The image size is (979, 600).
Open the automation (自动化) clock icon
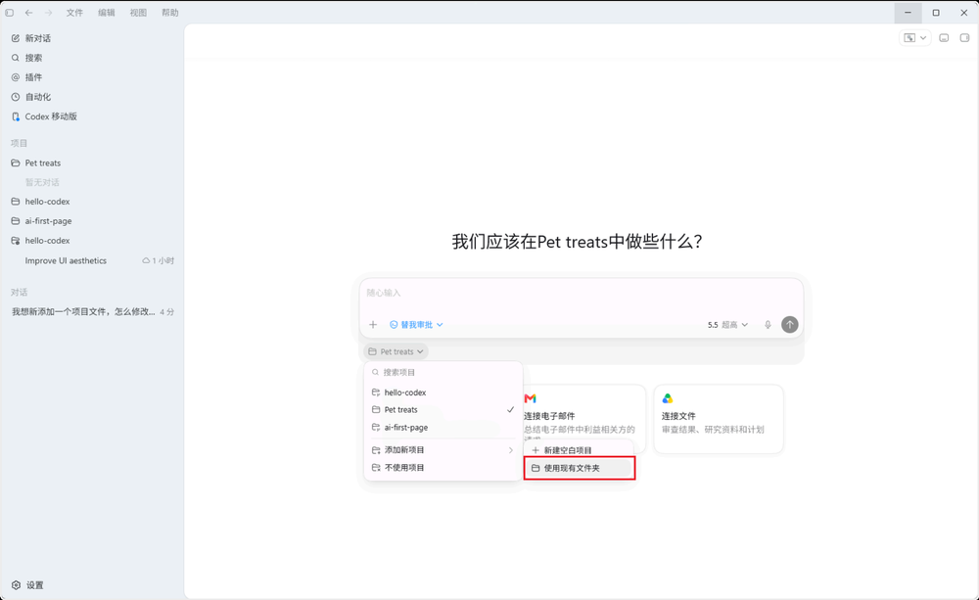coord(16,97)
